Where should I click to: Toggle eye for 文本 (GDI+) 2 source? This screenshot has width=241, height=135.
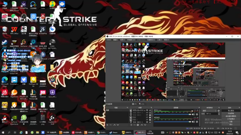(147, 122)
